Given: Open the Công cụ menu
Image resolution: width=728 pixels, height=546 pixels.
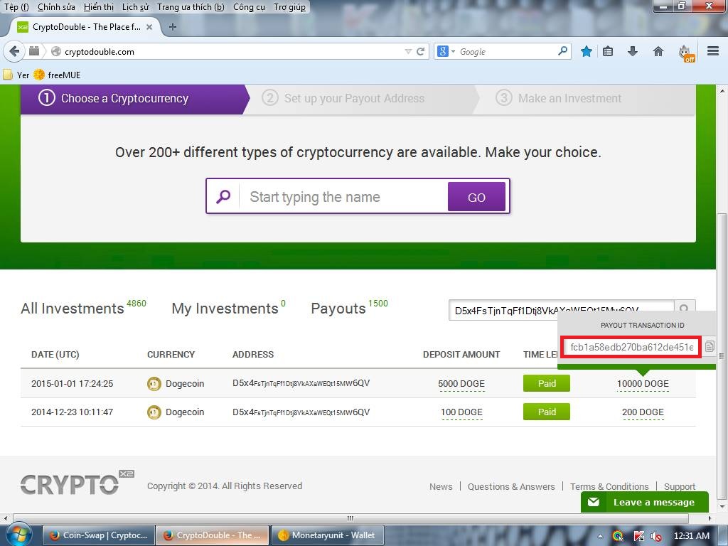Looking at the screenshot, I should pos(249,7).
